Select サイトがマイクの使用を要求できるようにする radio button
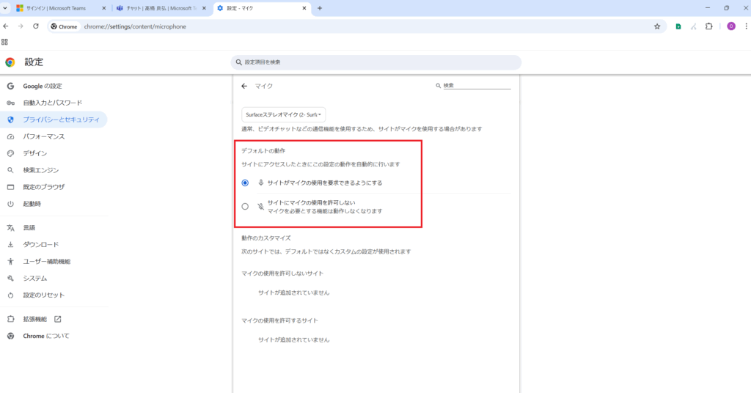Viewport: 751px width, 393px height. tap(245, 183)
